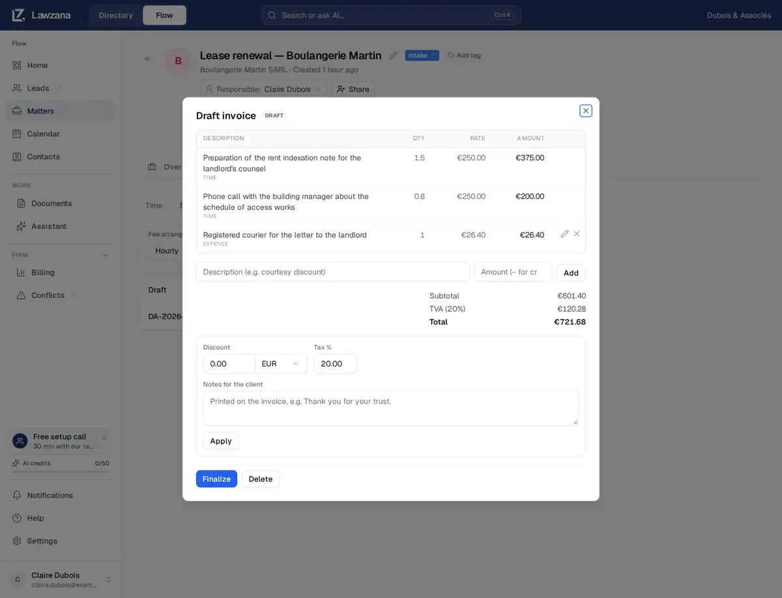
Task: View Notifications
Action: pos(60,496)
